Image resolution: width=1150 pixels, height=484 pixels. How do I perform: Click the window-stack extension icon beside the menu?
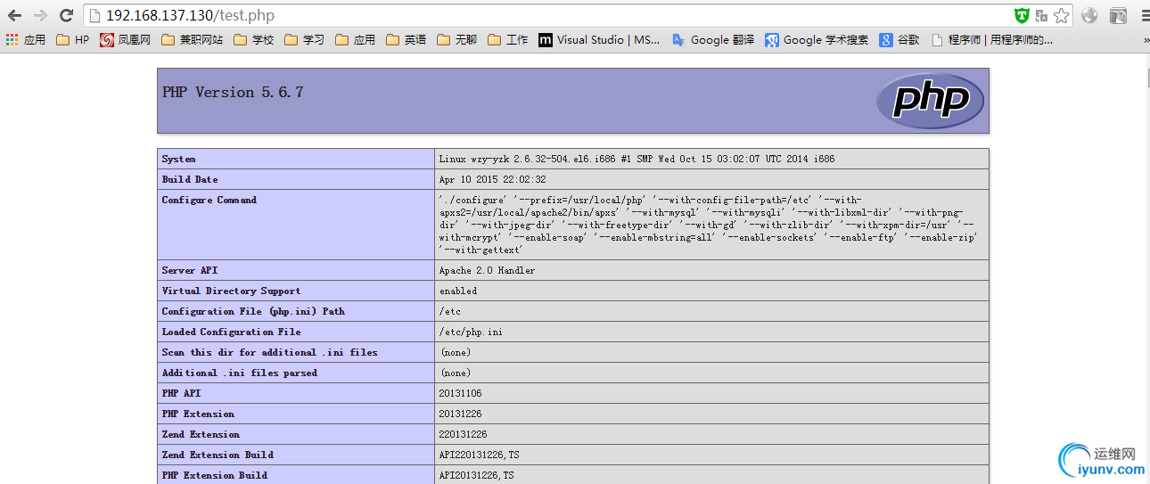pyautogui.click(x=1118, y=15)
